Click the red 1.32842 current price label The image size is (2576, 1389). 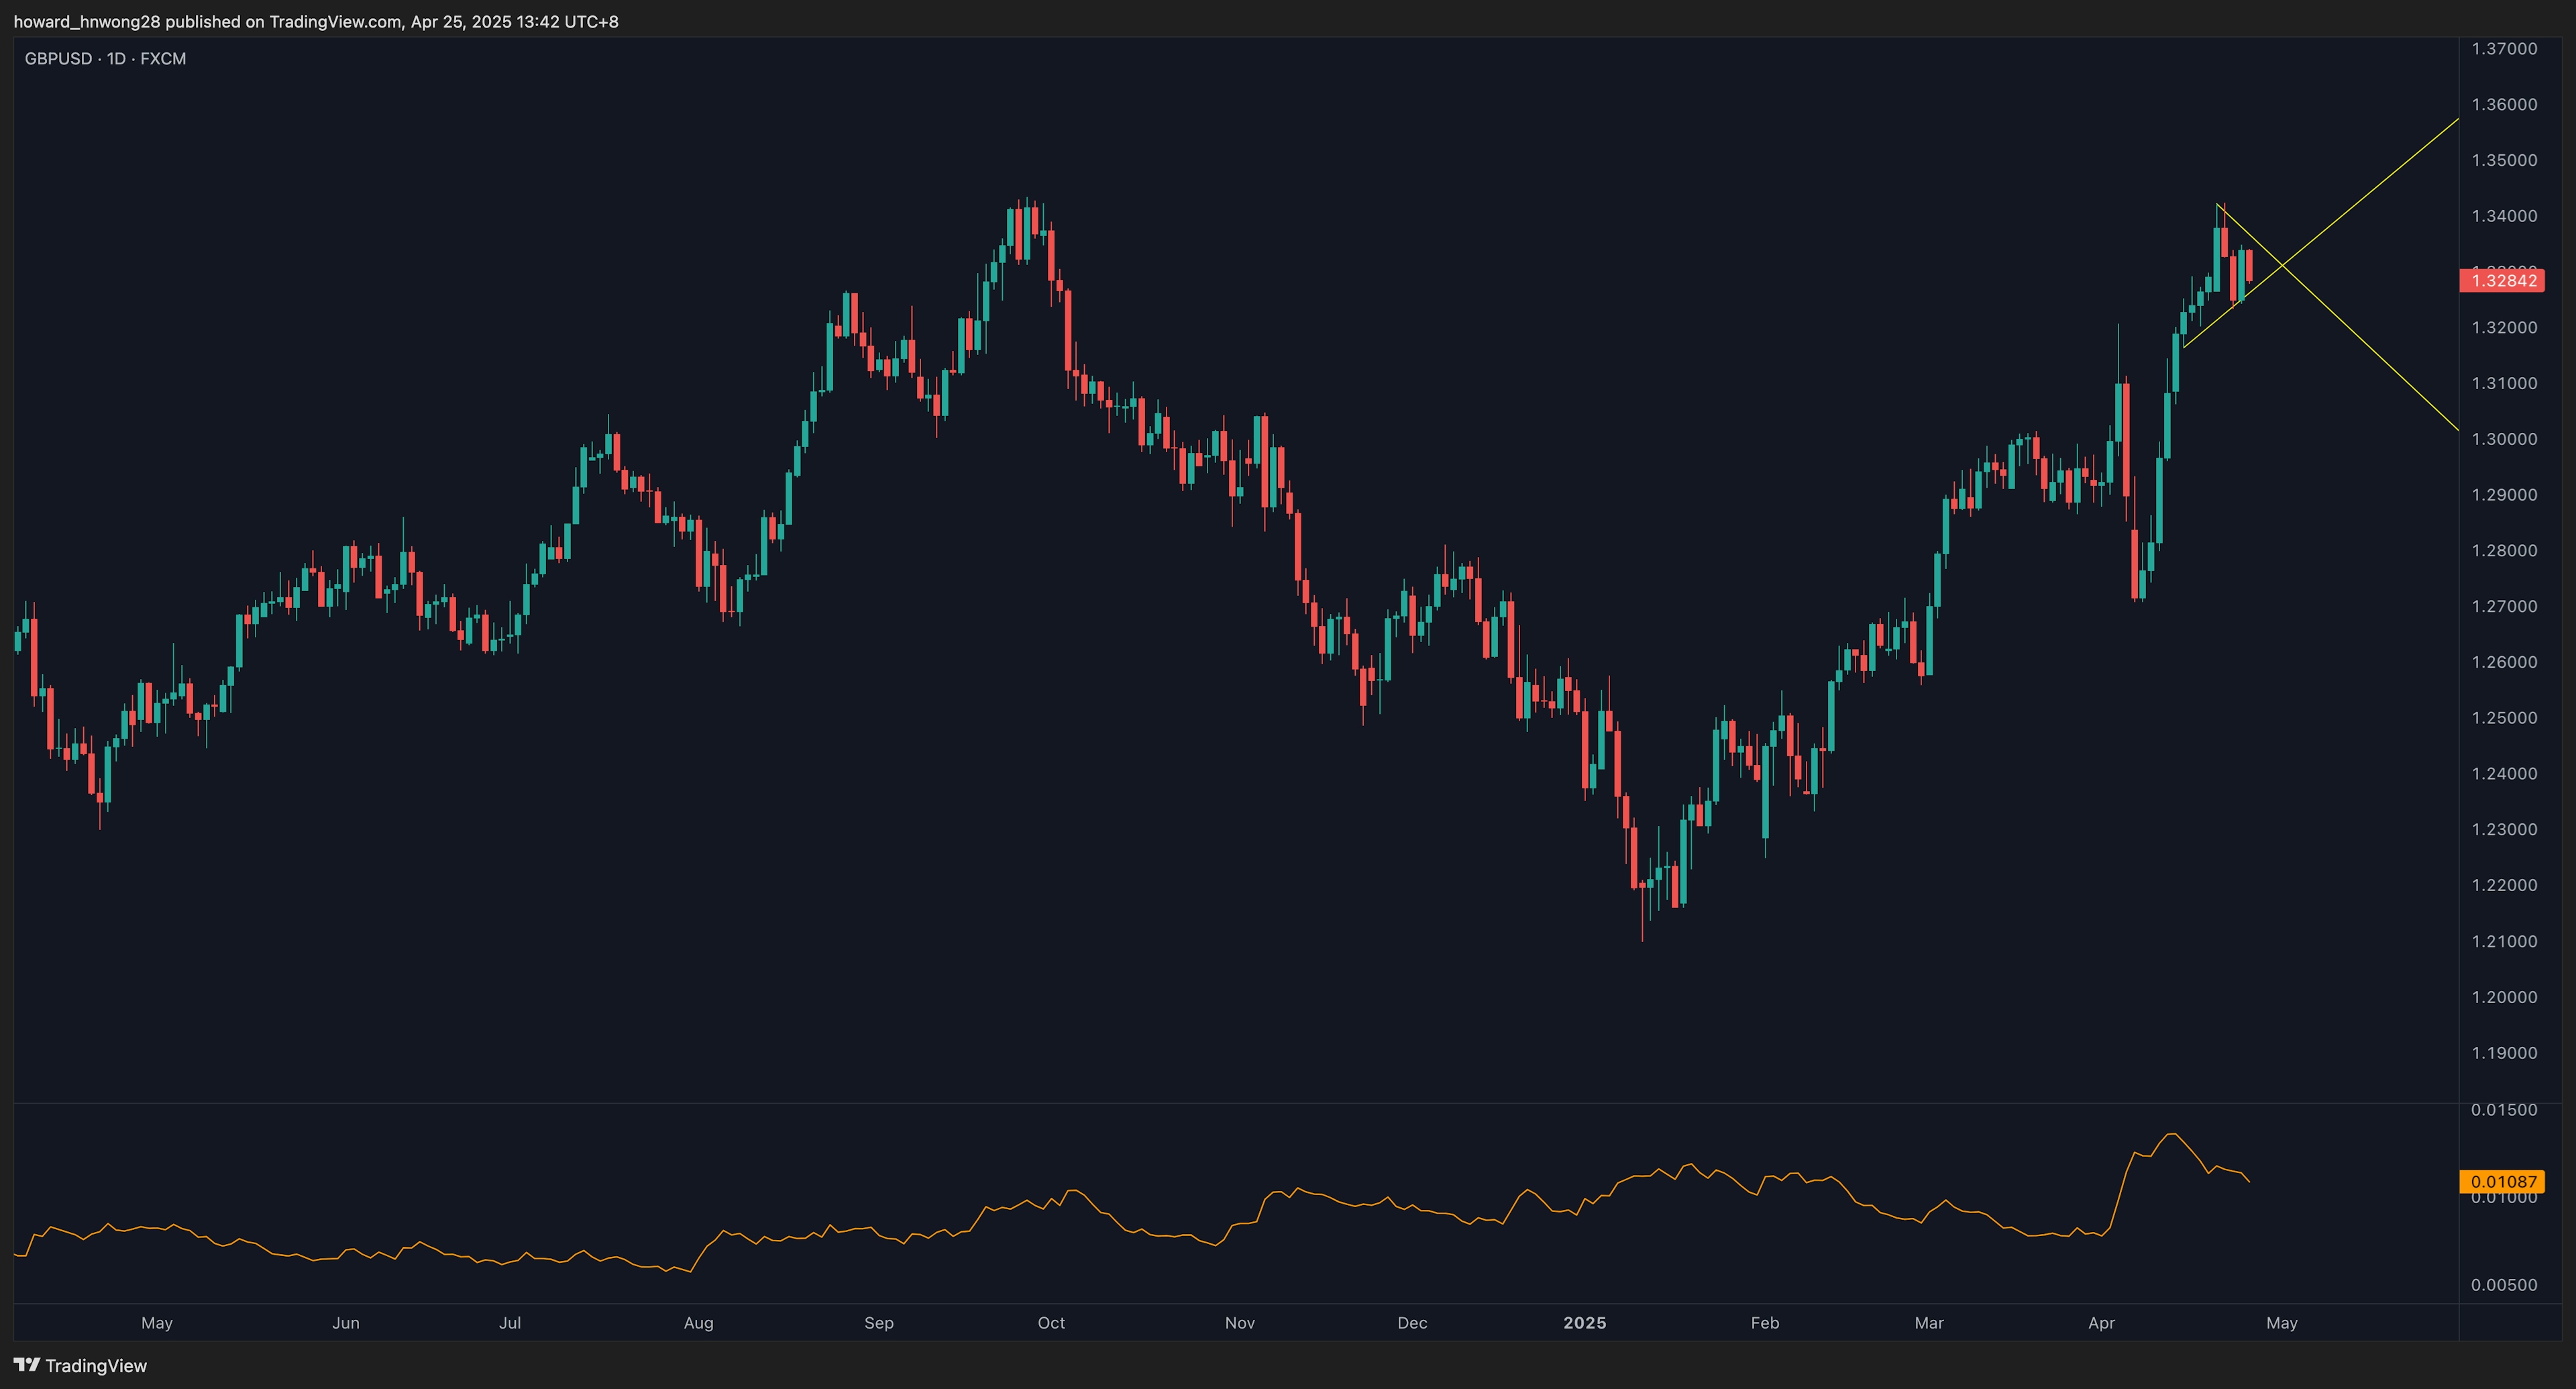point(2503,280)
